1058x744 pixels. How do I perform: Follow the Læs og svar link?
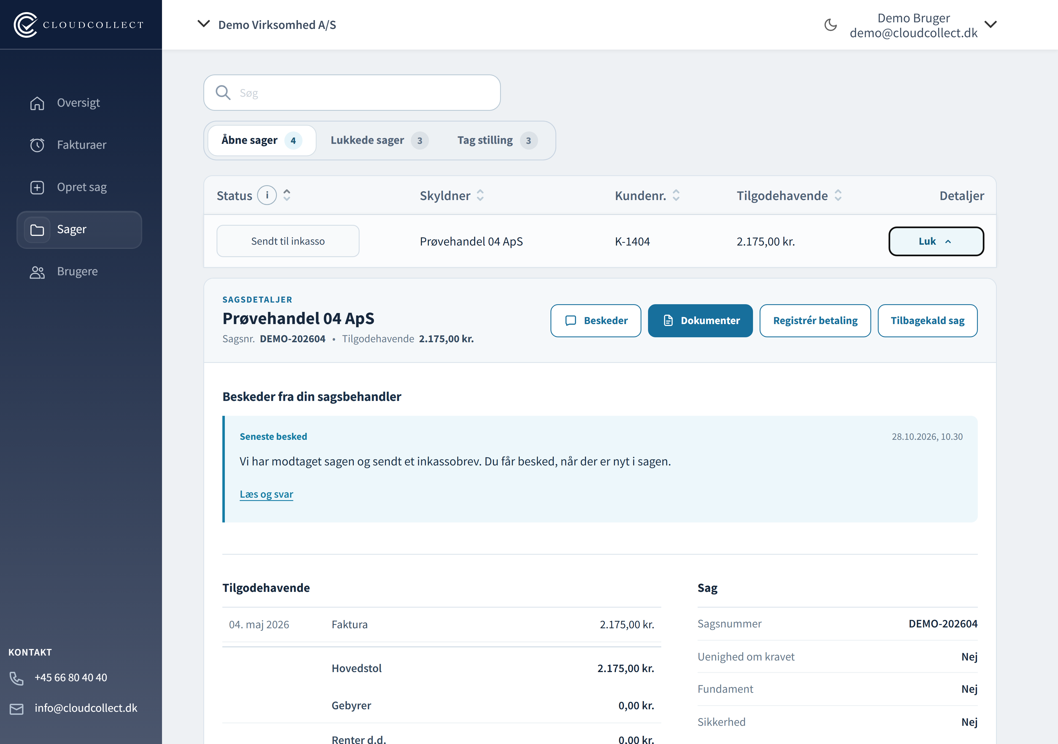266,494
